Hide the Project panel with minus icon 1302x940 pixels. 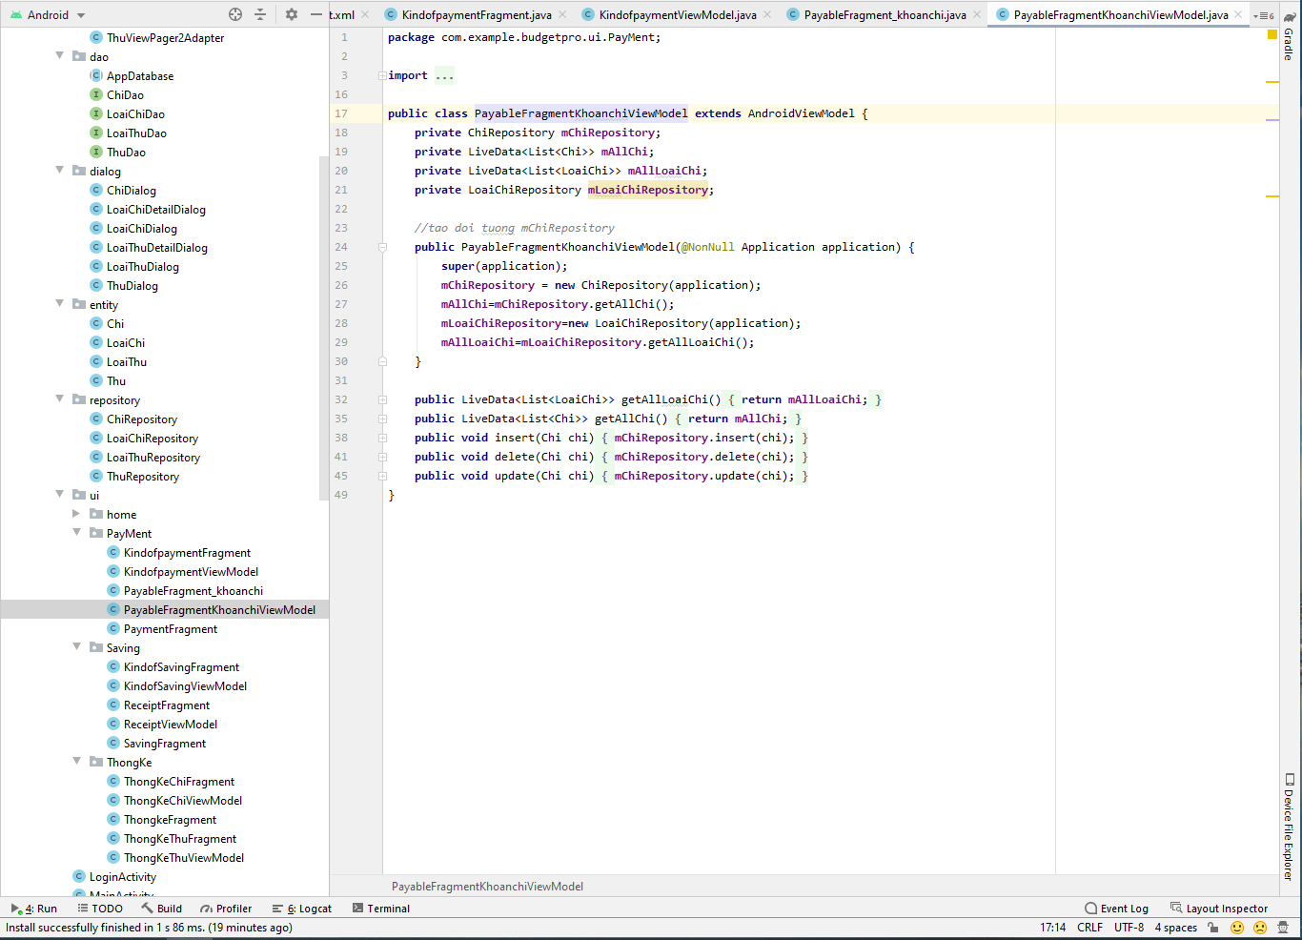pyautogui.click(x=316, y=14)
